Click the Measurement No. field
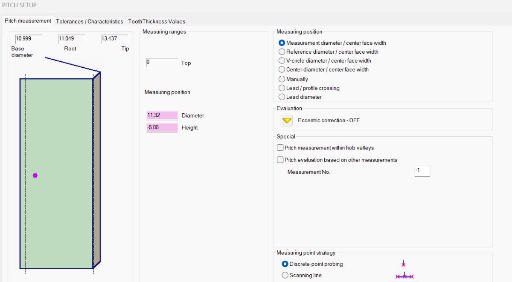Image resolution: width=512 pixels, height=282 pixels. click(x=422, y=171)
